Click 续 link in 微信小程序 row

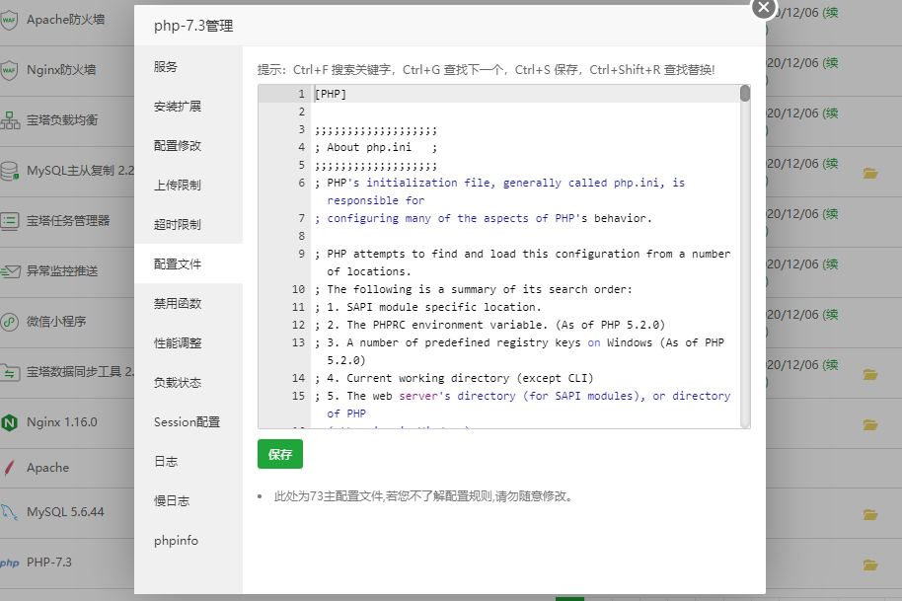(x=830, y=314)
